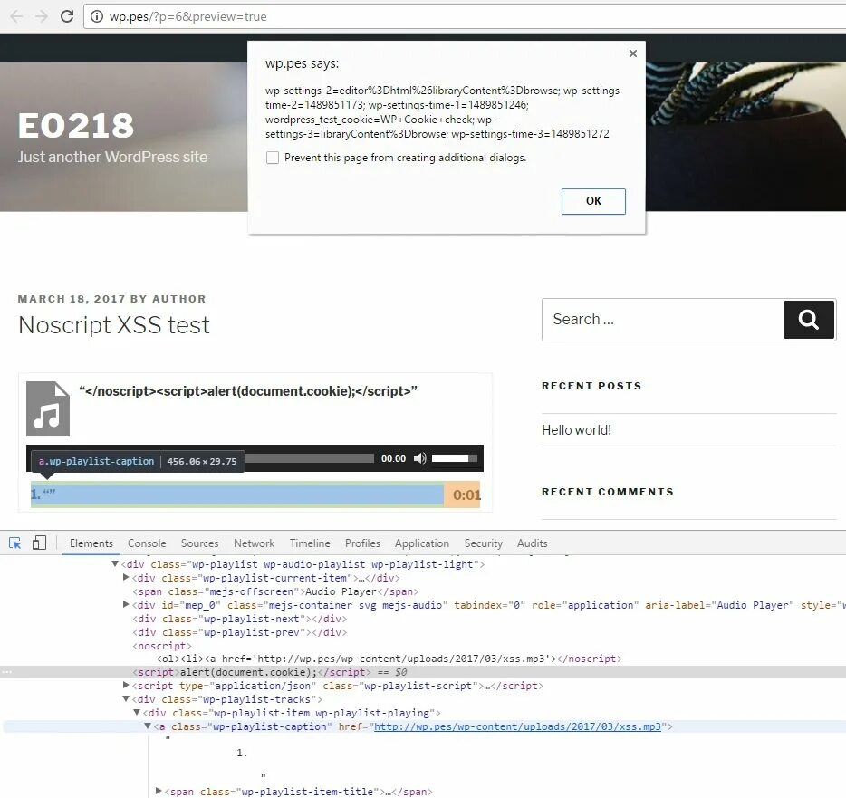
Task: Click the search magnifier button
Action: point(808,320)
